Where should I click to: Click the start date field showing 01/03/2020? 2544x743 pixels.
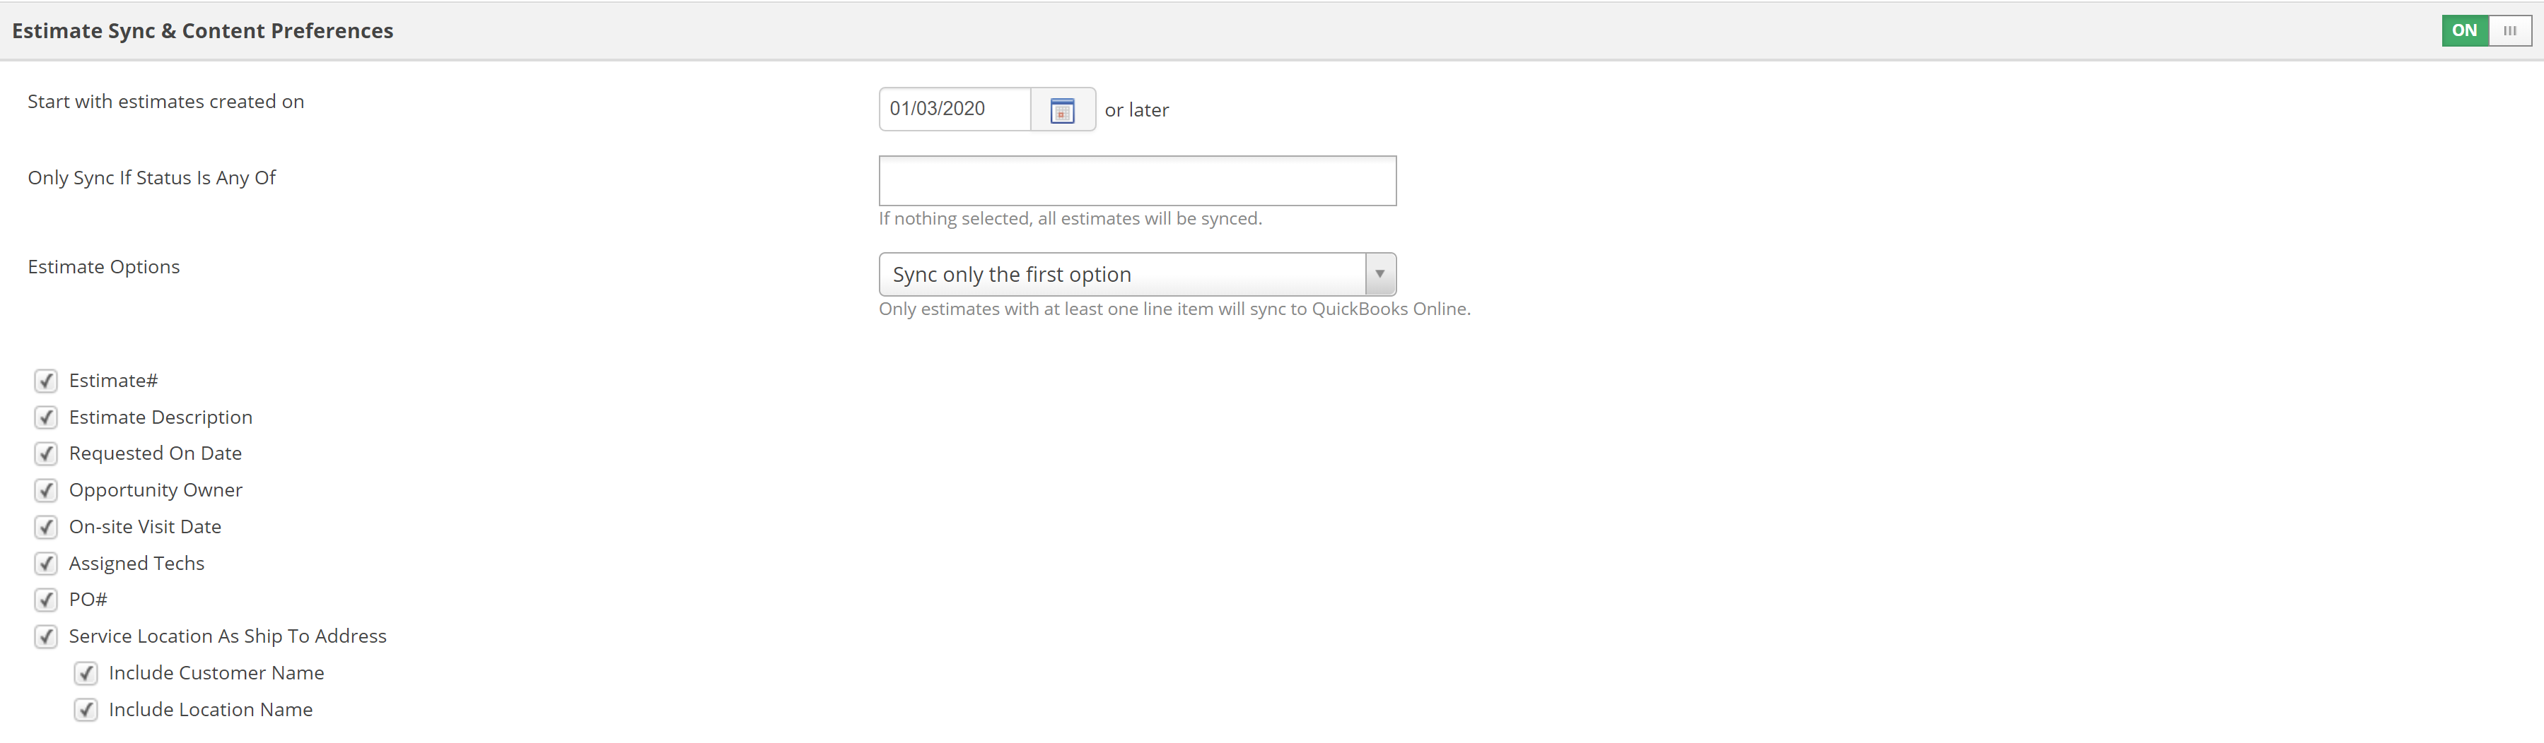955,109
